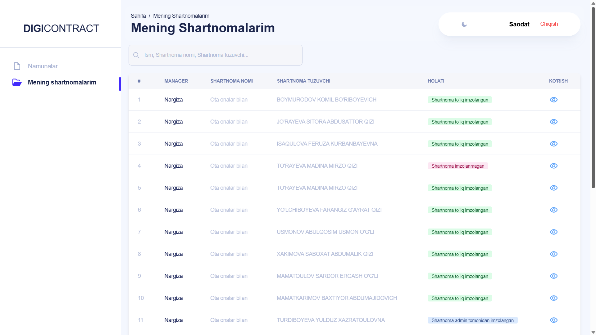The image size is (596, 335).
Task: View the unsigned contract in row 4
Action: coord(553,166)
